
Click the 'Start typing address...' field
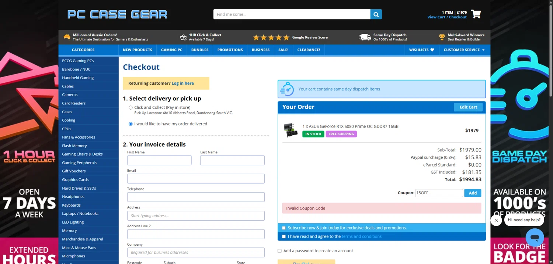pyautogui.click(x=196, y=216)
